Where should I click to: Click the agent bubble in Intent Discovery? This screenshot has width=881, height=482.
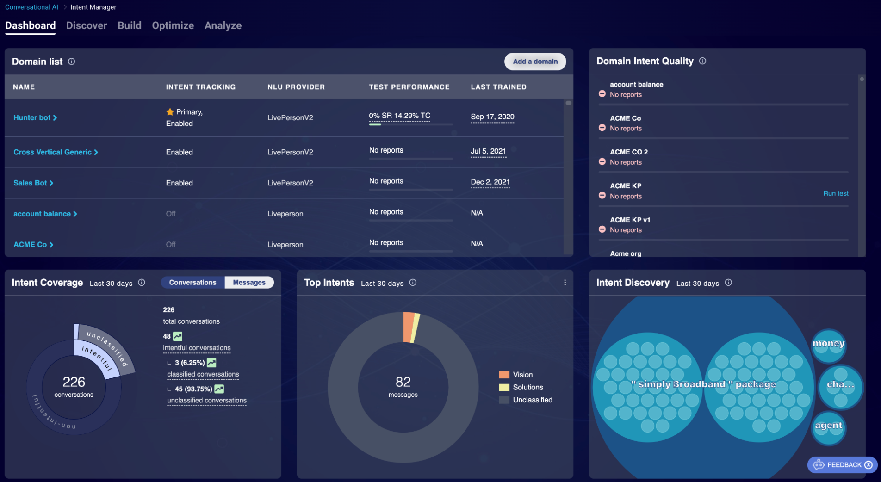click(828, 428)
